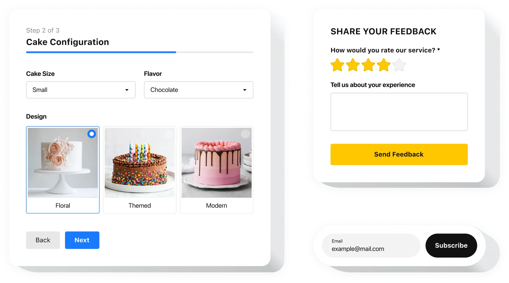The height and width of the screenshot is (283, 509).
Task: Give five stars with the last star
Action: point(399,65)
